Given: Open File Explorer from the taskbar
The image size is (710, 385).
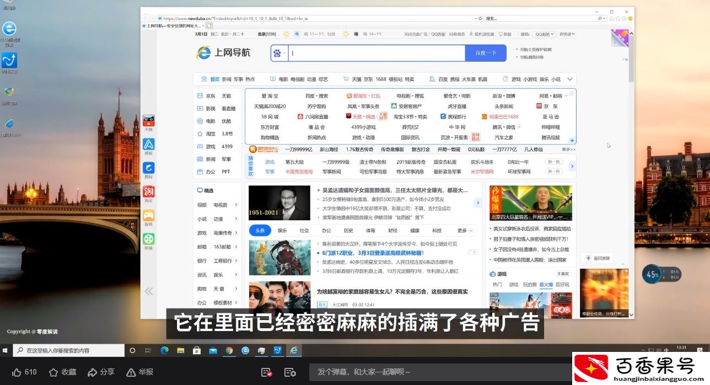Looking at the screenshot, I should [180, 350].
